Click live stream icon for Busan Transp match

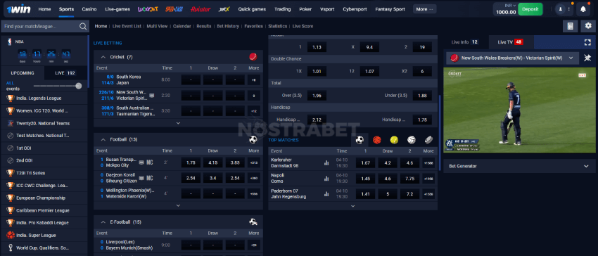point(141,162)
